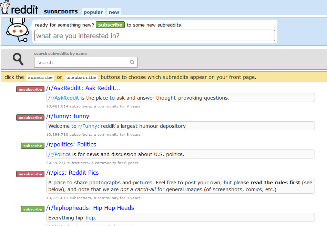This screenshot has width=327, height=226.
Task: Click the /r/Politics link in the description
Action: click(x=59, y=154)
